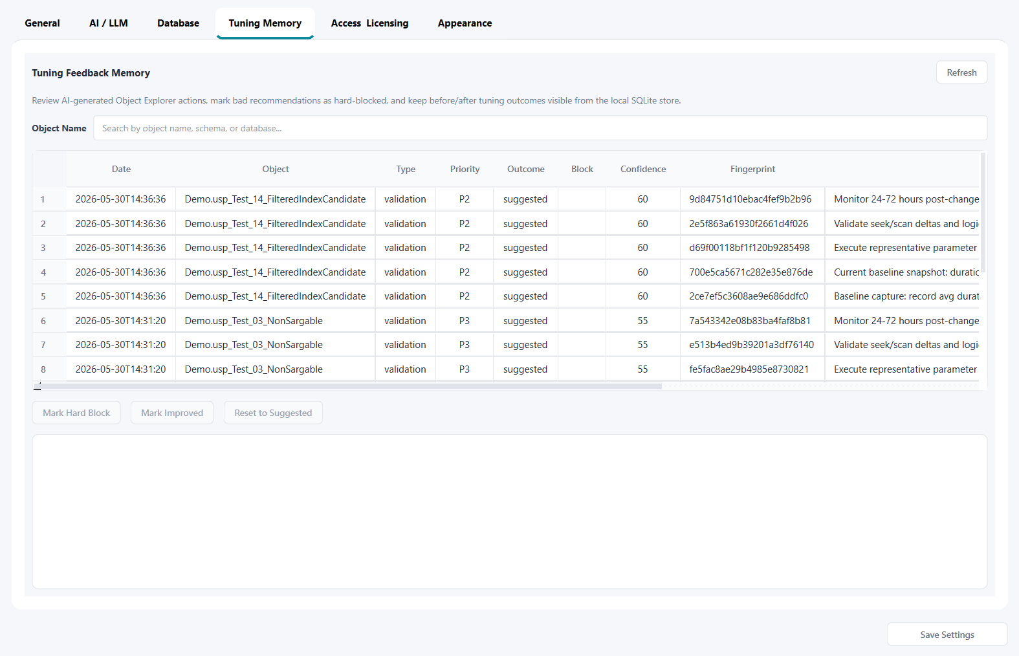The width and height of the screenshot is (1019, 656).
Task: Click row 7 type 'validation' cell
Action: (406, 345)
